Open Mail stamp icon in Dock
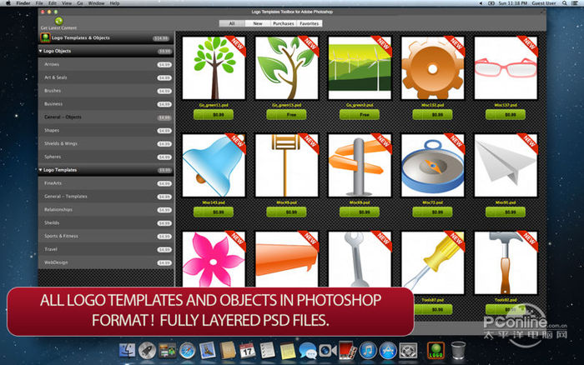The width and height of the screenshot is (584, 365). click(x=208, y=351)
